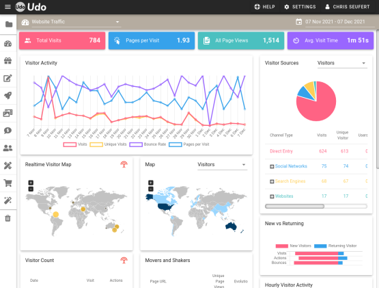Toggle New Visitors legend item
Screen dimensions: 379x288
click(293, 246)
